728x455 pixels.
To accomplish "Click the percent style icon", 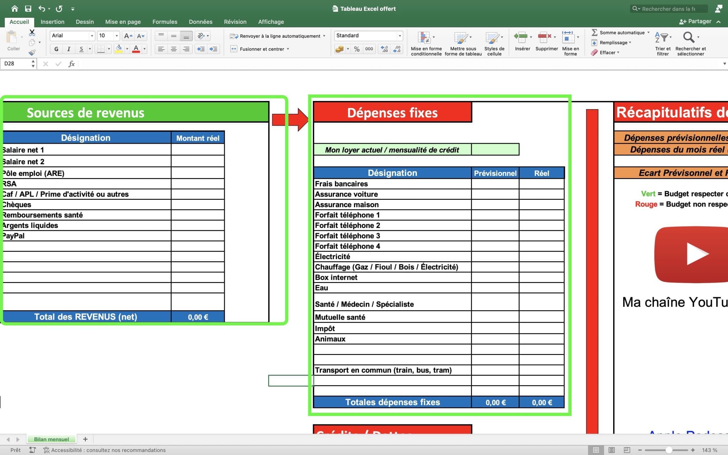I will click(x=357, y=49).
